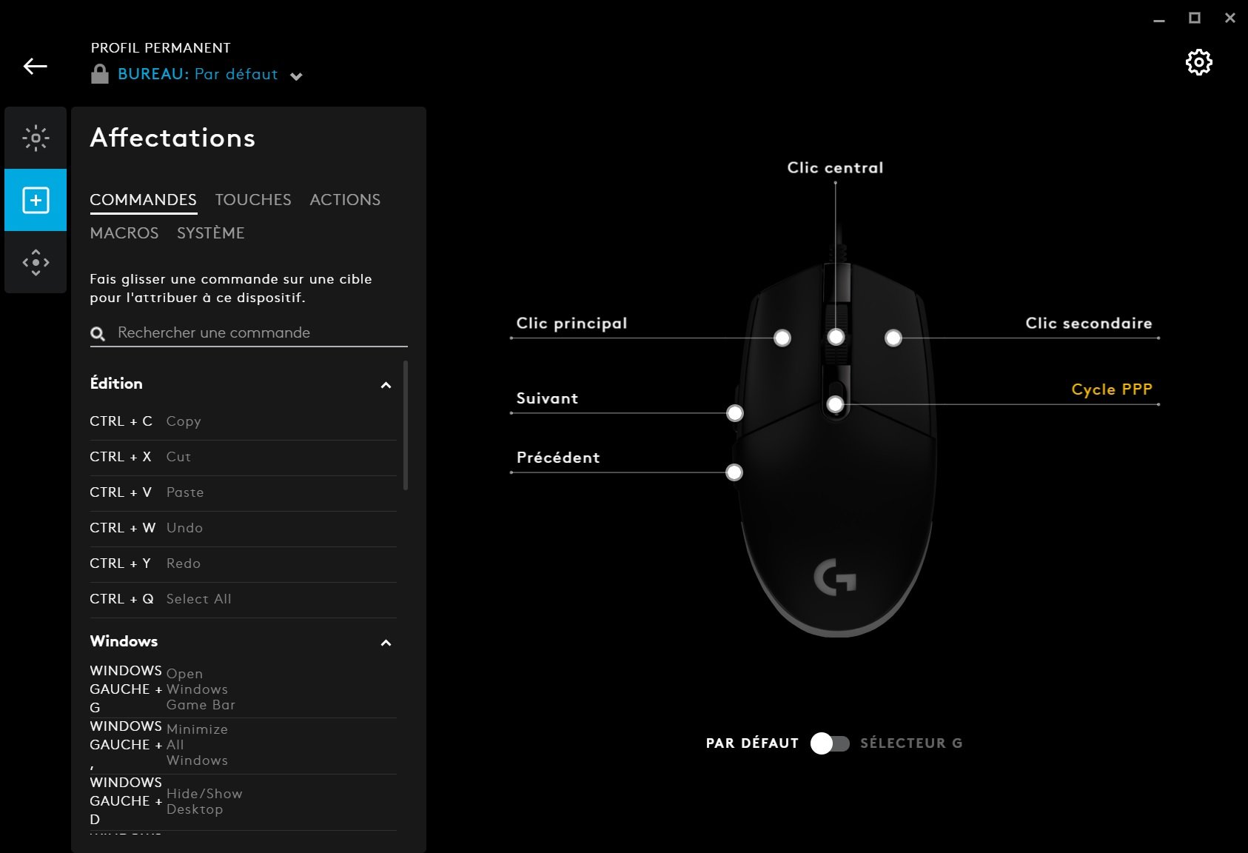The height and width of the screenshot is (853, 1248).
Task: Click the SÉLECTEUR G label
Action: tap(911, 743)
